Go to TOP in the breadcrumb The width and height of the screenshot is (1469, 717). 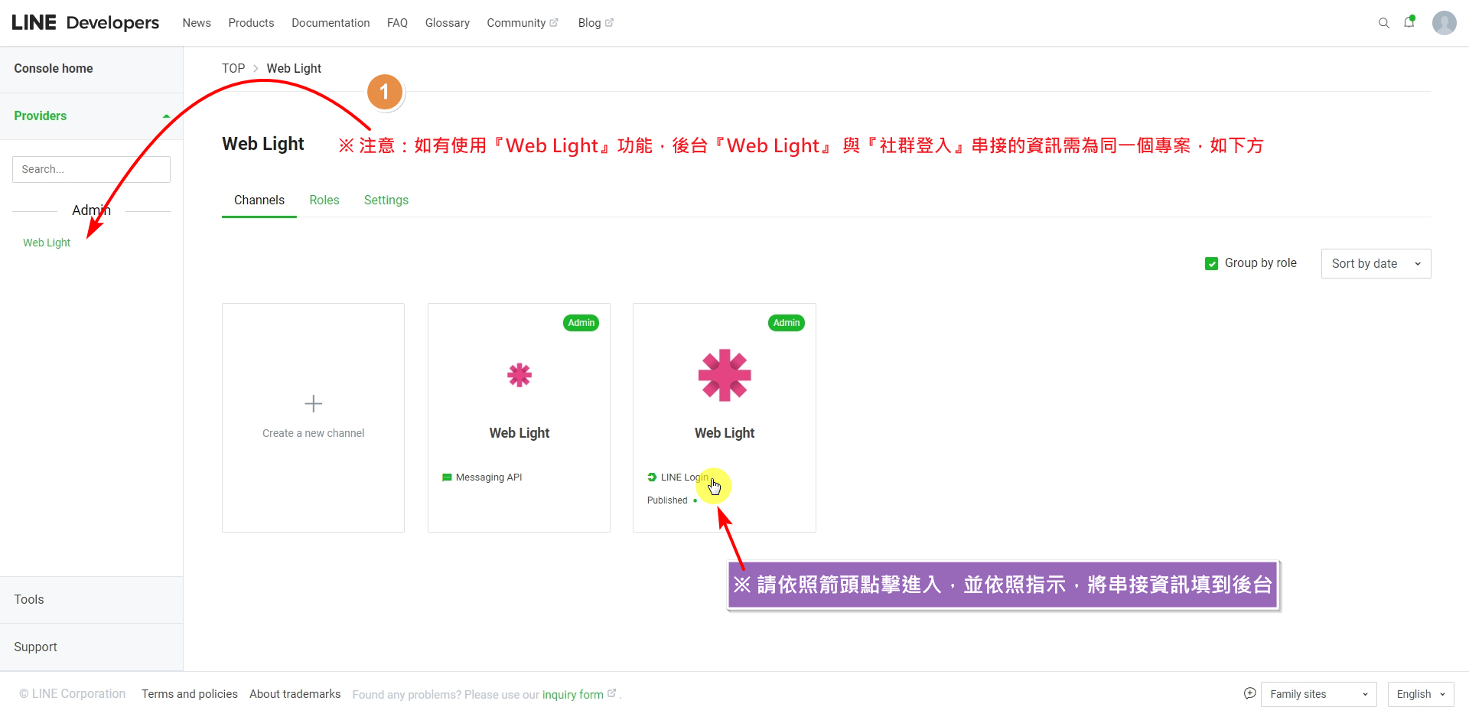click(233, 68)
